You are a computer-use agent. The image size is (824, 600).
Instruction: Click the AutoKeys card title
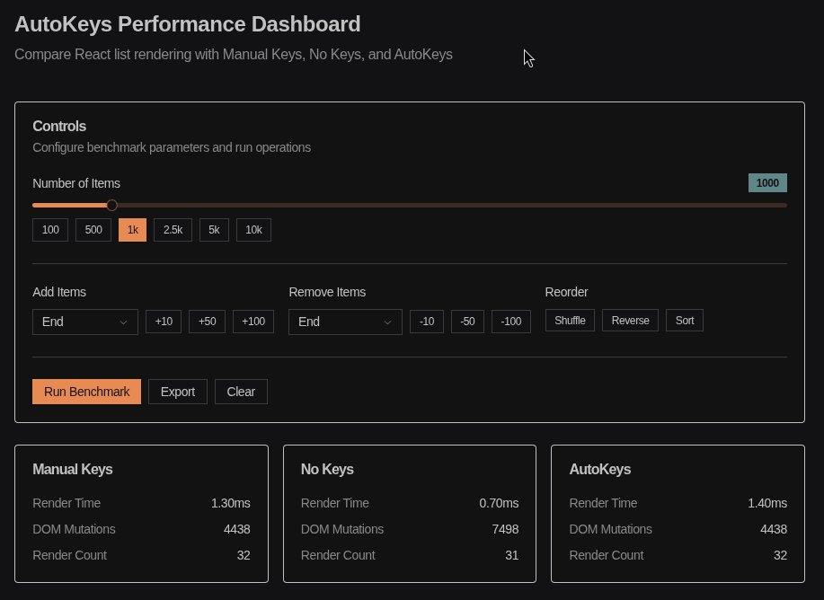[599, 469]
